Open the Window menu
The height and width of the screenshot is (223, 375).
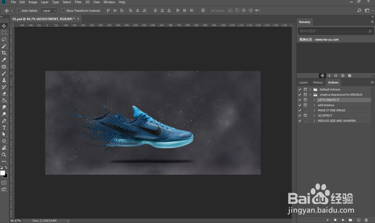tap(109, 2)
